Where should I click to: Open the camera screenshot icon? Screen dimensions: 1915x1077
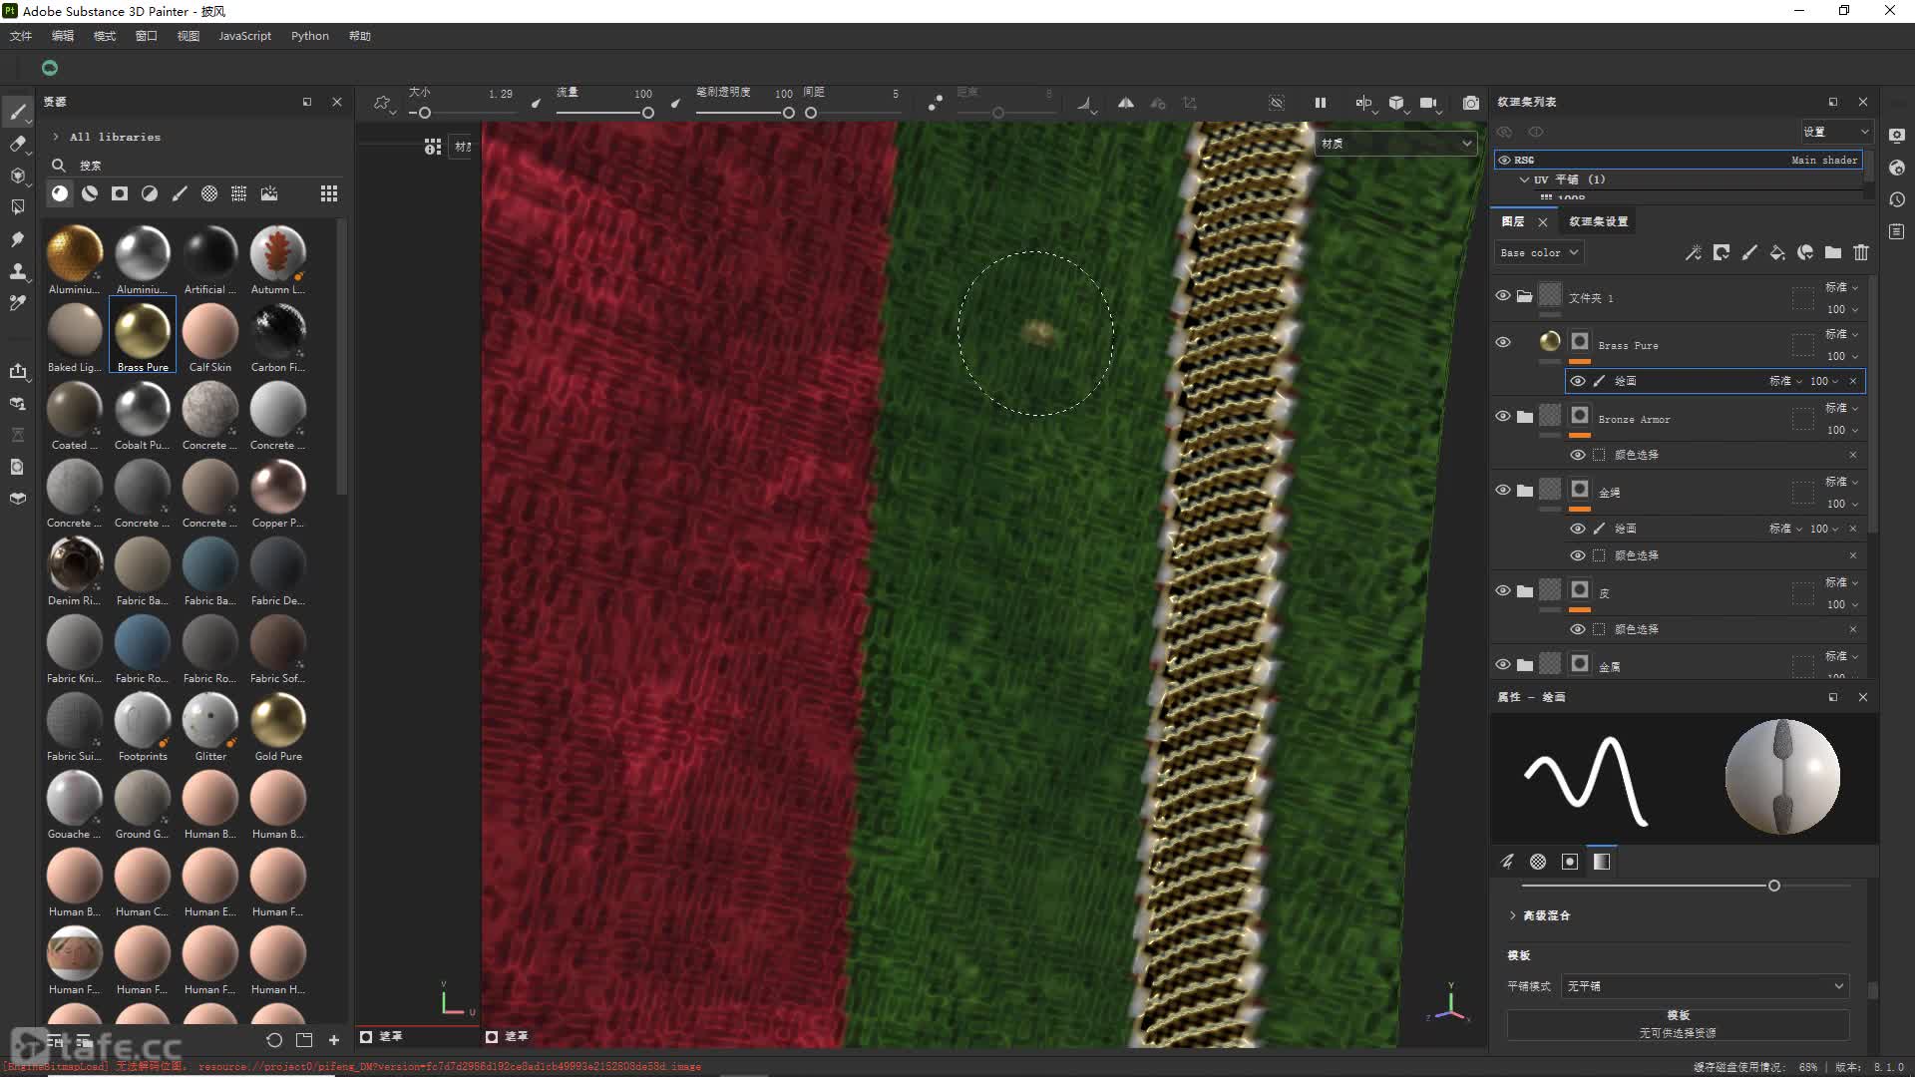1470,103
